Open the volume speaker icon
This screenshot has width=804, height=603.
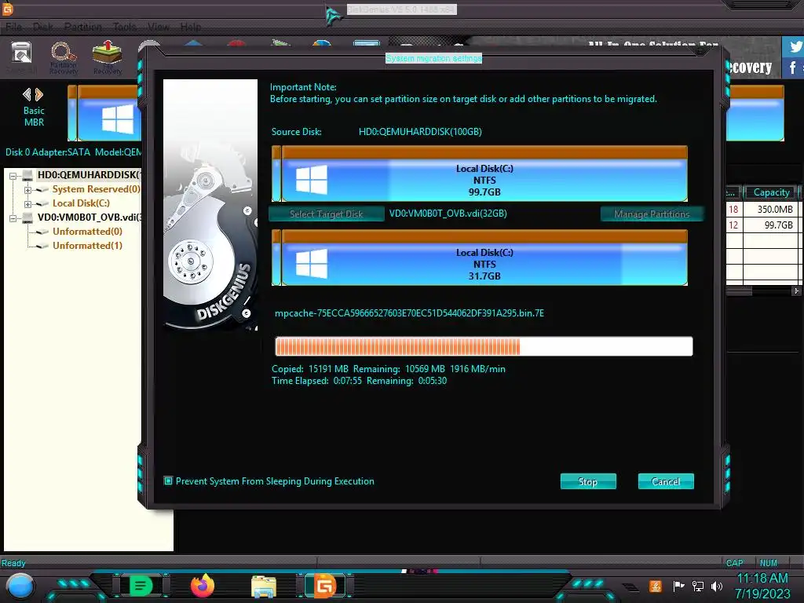(717, 586)
